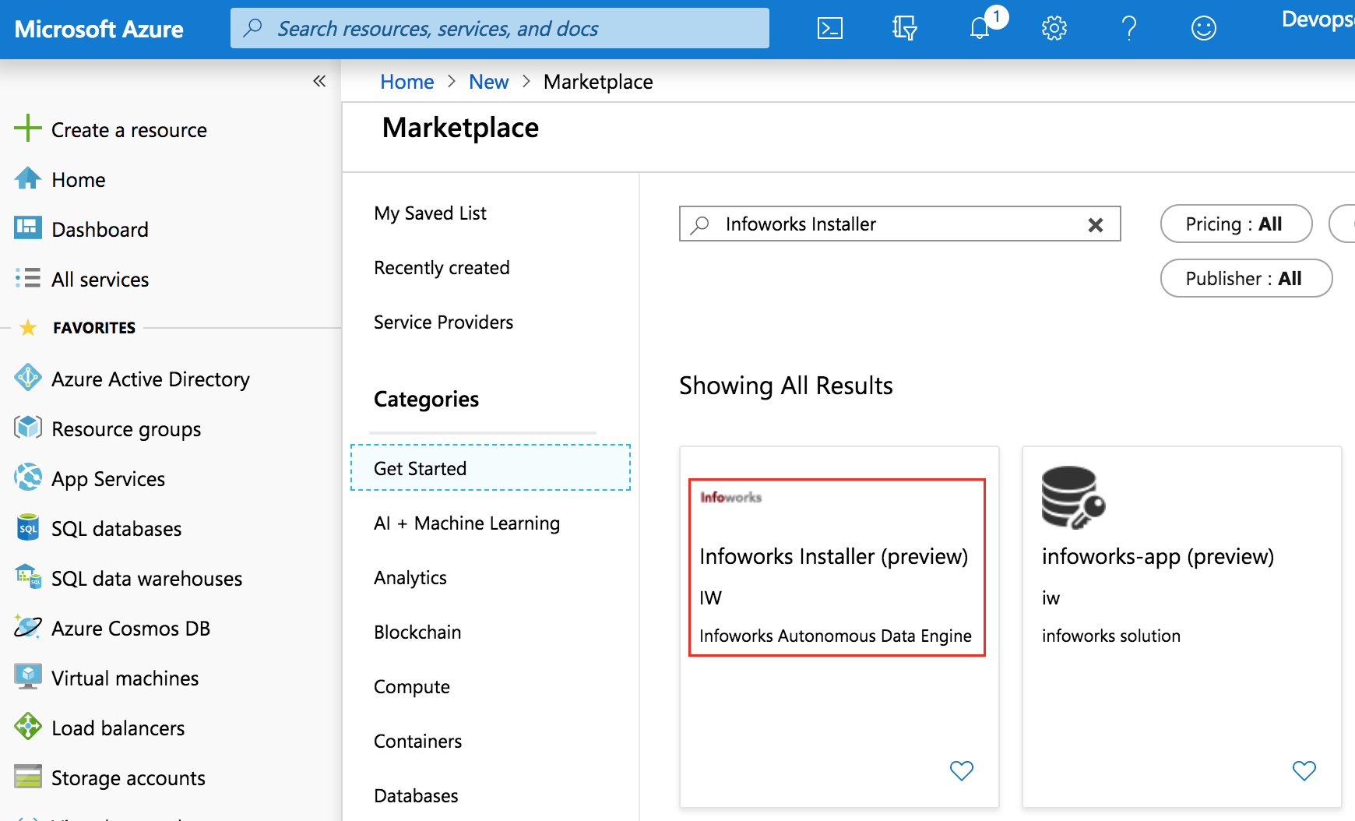Click the Home house icon in sidebar
Screen dimensions: 1355x821
pos(28,178)
